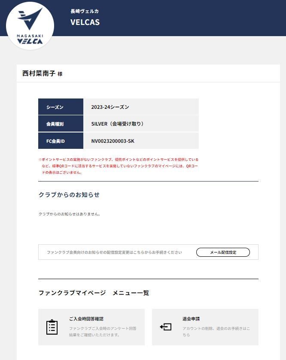Click the VELCAS header title
The height and width of the screenshot is (360, 286).
[85, 22]
